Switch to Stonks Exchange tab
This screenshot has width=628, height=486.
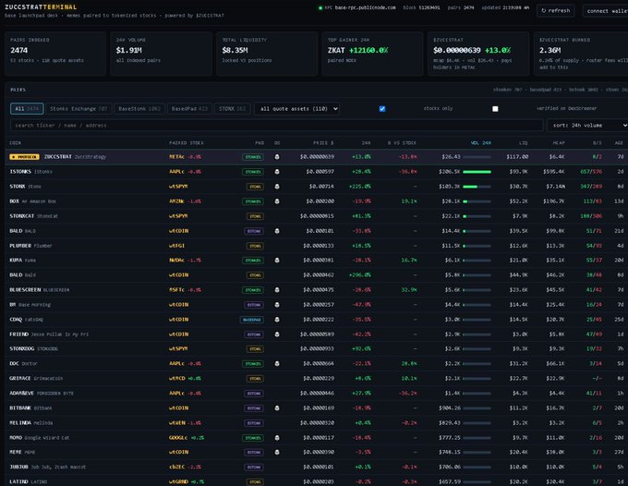click(x=78, y=109)
